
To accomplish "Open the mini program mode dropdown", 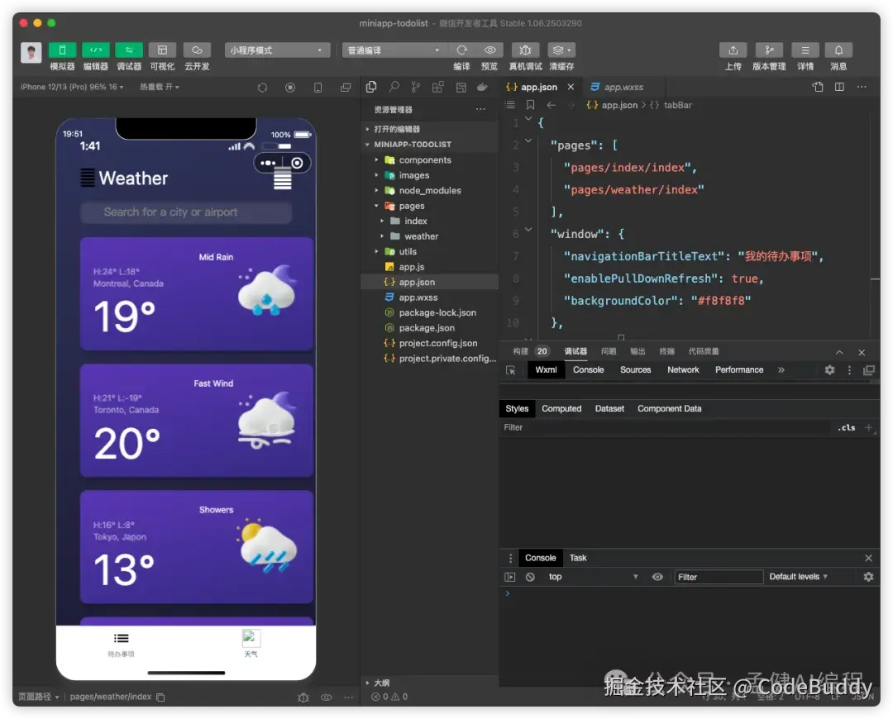I will point(277,50).
